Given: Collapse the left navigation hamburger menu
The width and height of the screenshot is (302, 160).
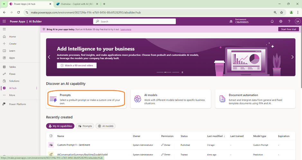Looking at the screenshot, I should 4,29.
